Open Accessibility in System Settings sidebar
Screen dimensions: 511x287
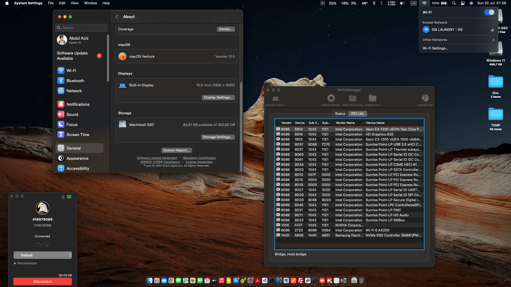tap(79, 168)
